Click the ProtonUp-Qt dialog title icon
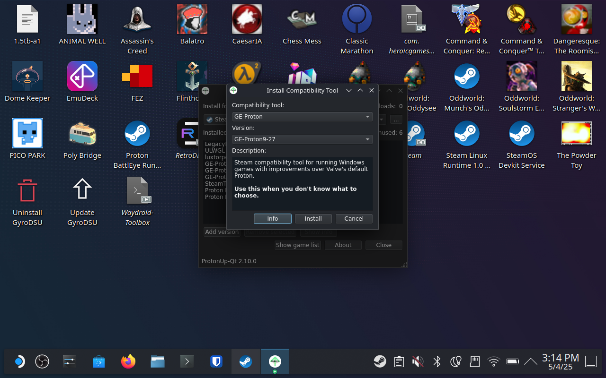The height and width of the screenshot is (378, 606). 233,90
